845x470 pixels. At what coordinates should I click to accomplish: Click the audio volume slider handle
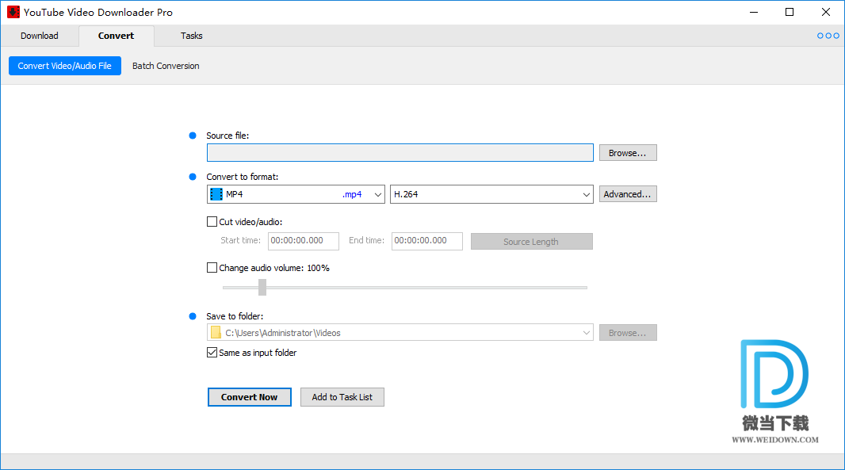(262, 287)
